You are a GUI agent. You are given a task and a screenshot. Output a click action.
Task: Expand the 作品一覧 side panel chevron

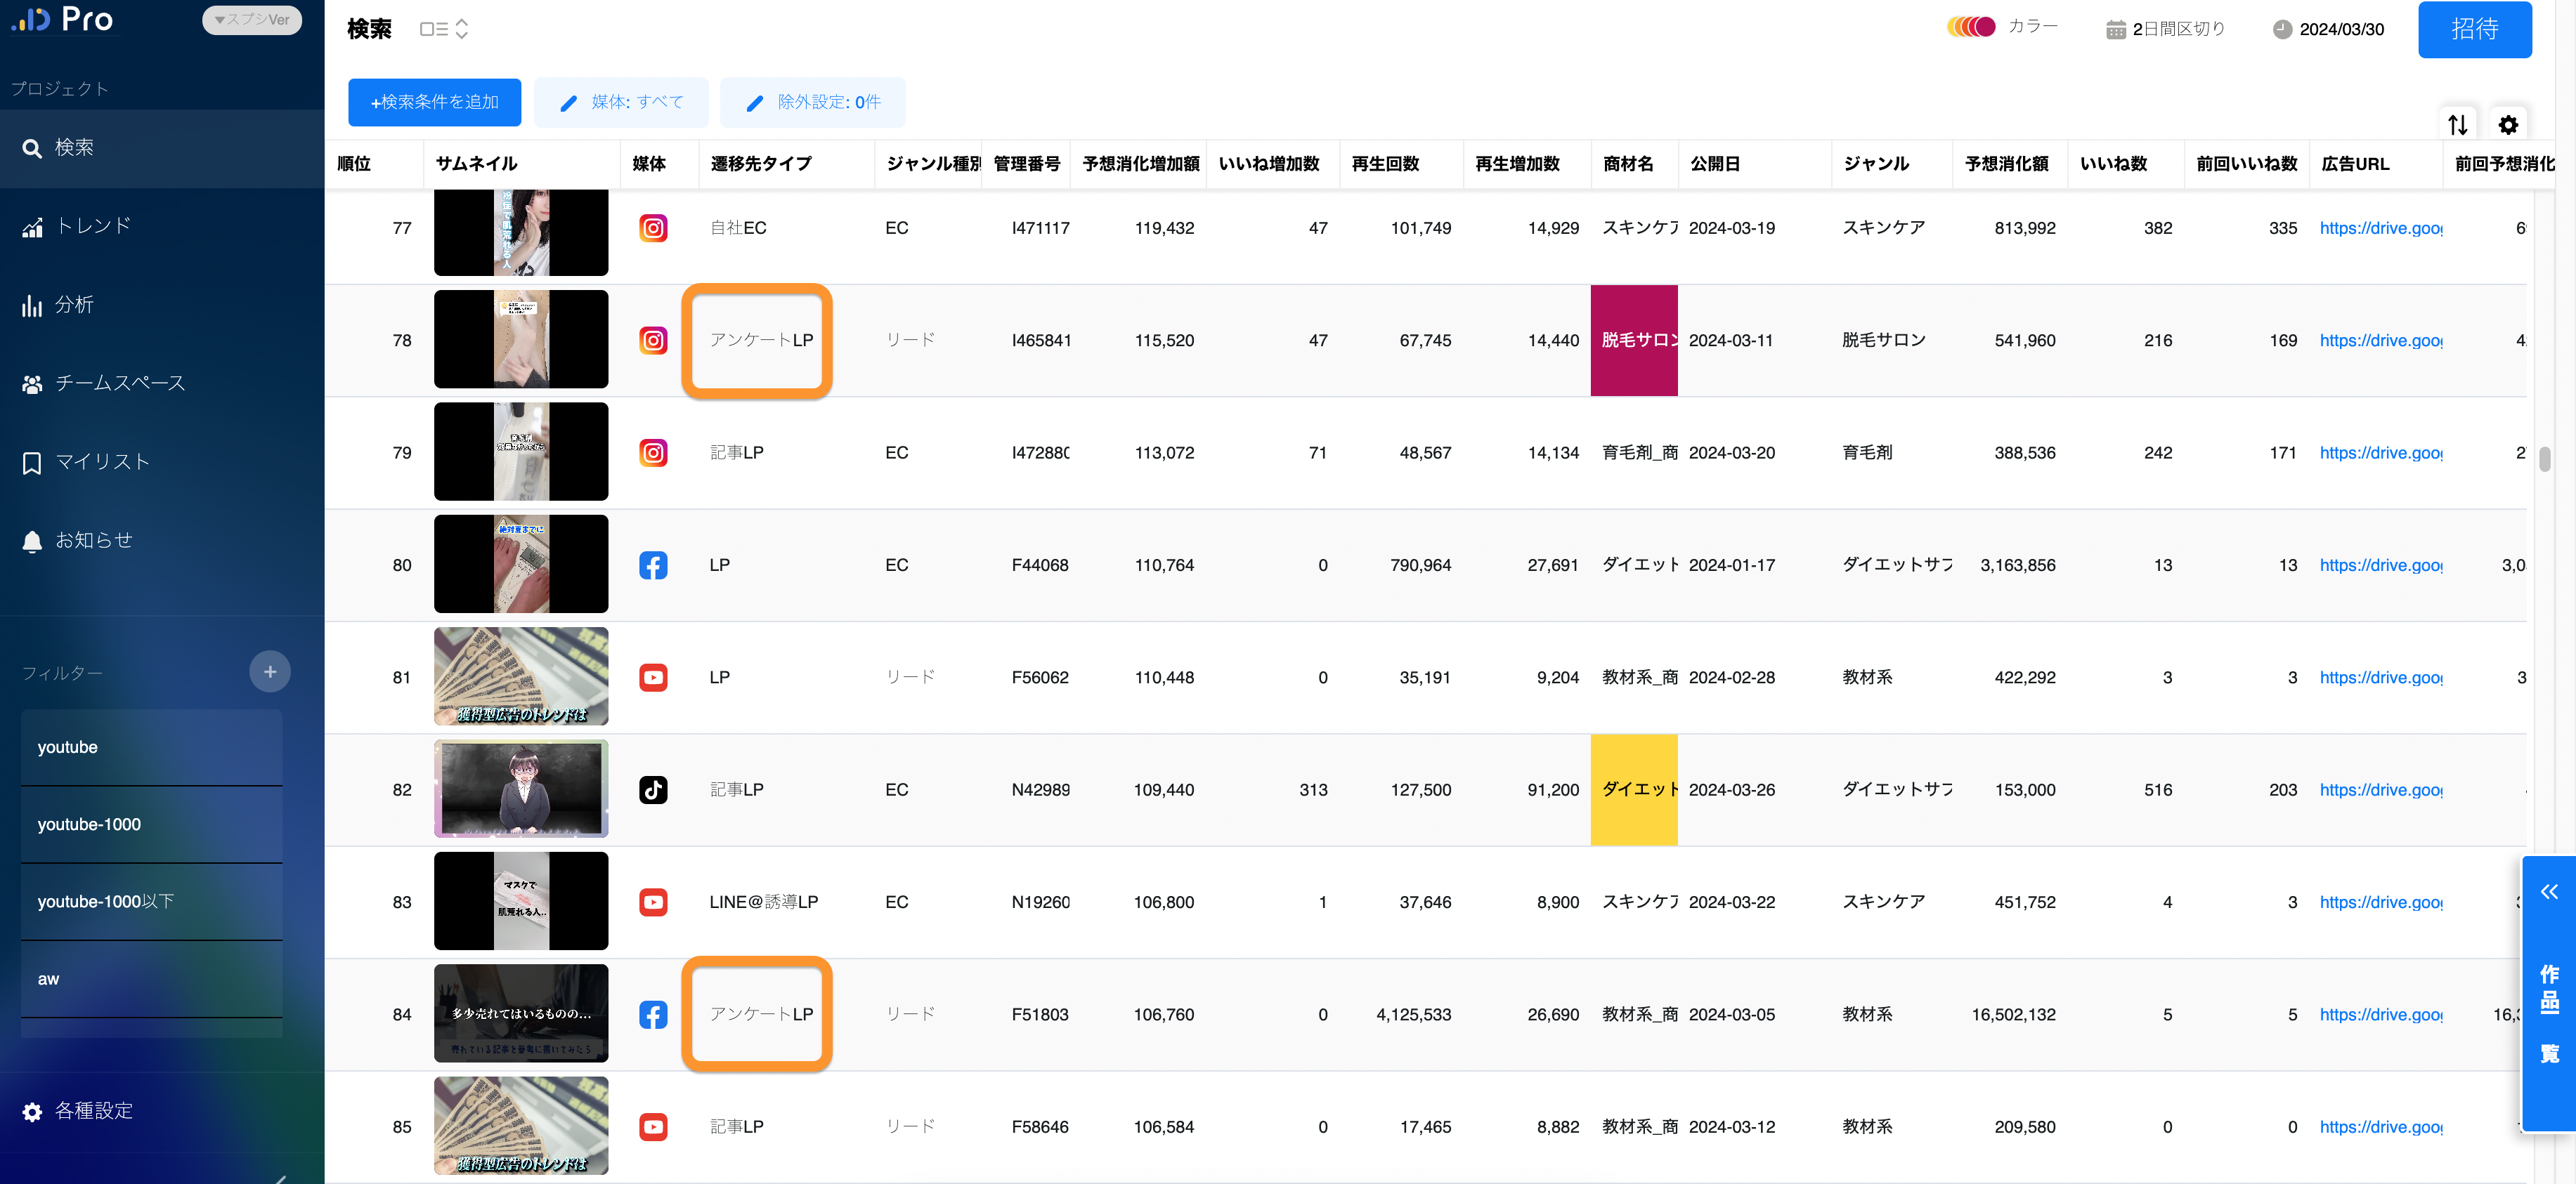(x=2549, y=891)
